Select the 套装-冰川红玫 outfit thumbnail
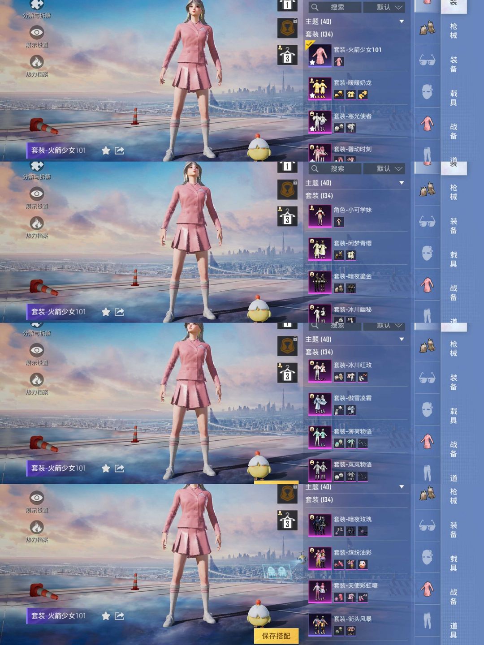The height and width of the screenshot is (645, 484). (320, 371)
